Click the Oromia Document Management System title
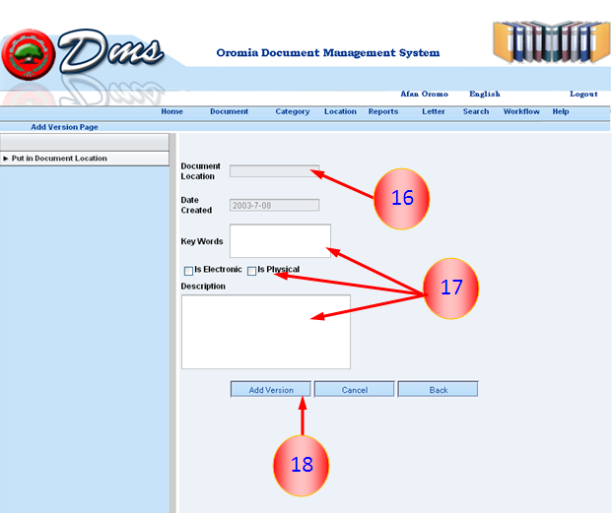This screenshot has width=612, height=515. (328, 52)
